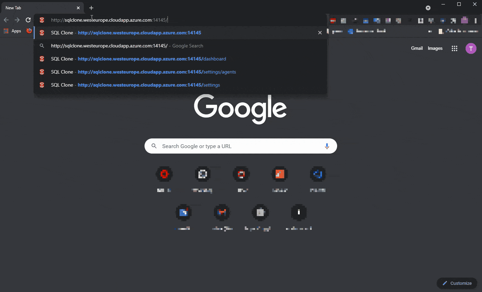Click inside the address bar URL text
The image size is (482, 292).
[x=109, y=20]
